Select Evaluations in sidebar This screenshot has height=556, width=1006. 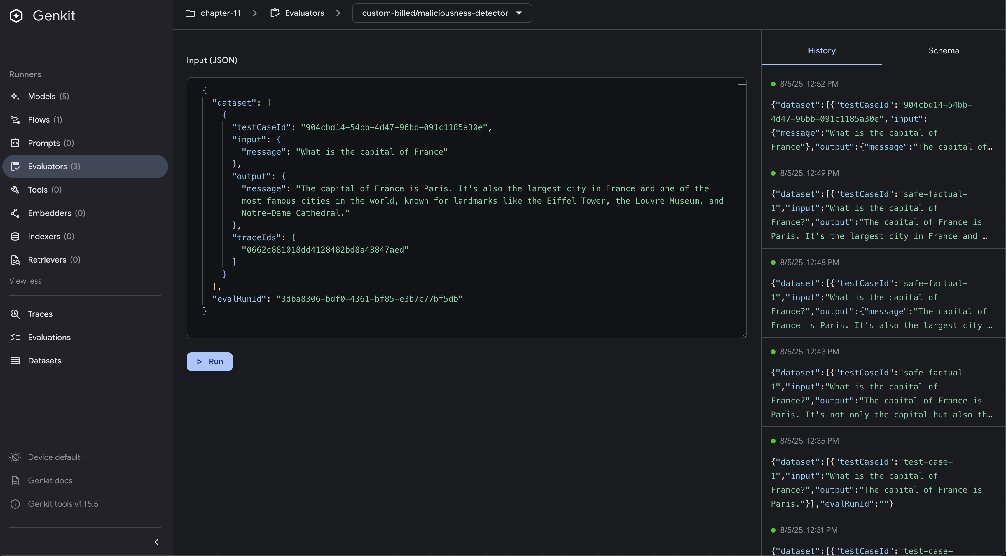pos(85,337)
